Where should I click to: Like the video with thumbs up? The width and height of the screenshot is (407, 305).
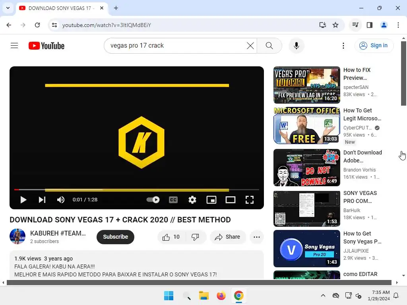pos(171,237)
